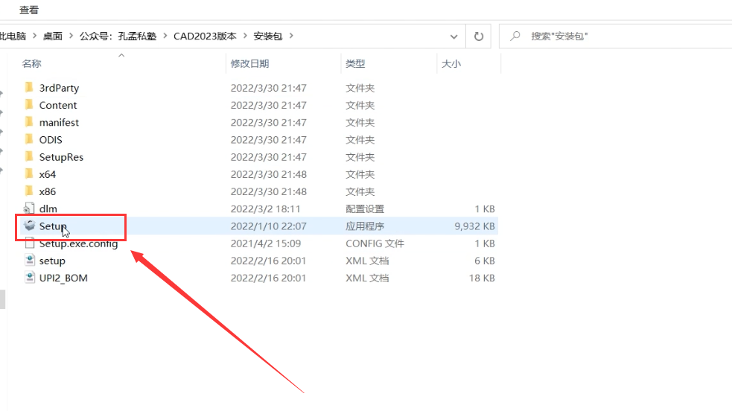Expand chevron after 桌面 in breadcrumb
Viewport: 732px width, 411px height.
[x=71, y=36]
